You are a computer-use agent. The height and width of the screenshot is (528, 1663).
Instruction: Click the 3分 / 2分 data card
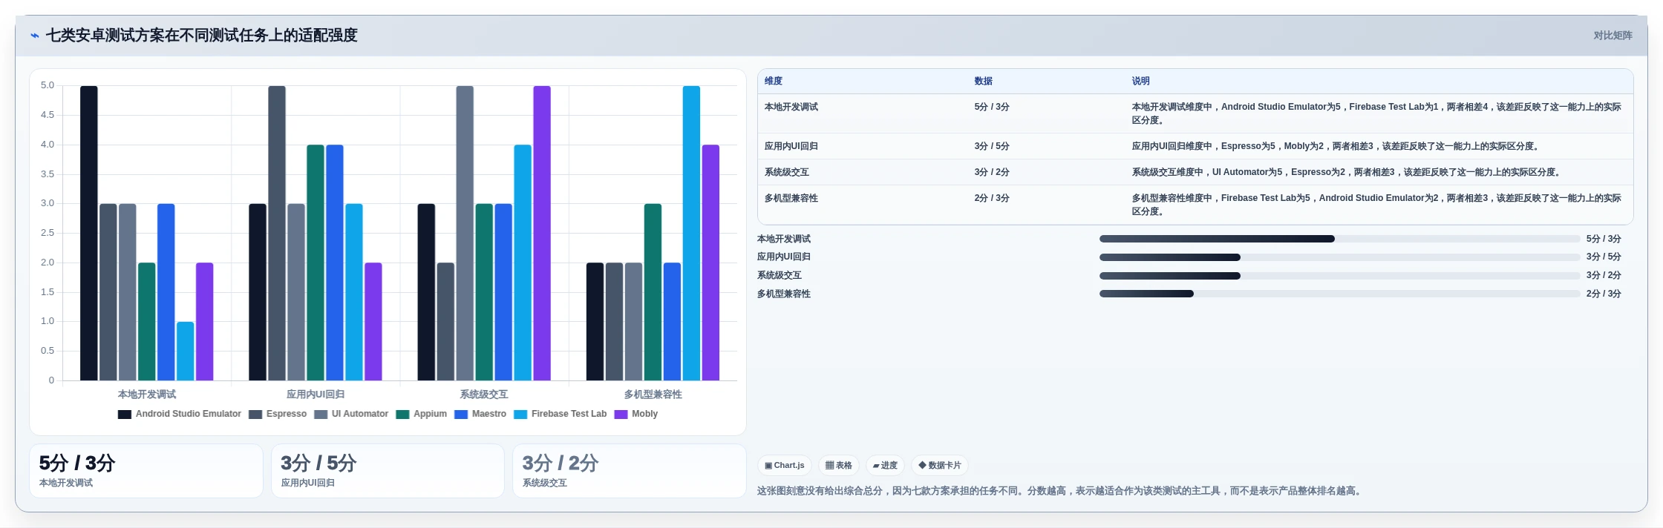pyautogui.click(x=630, y=471)
